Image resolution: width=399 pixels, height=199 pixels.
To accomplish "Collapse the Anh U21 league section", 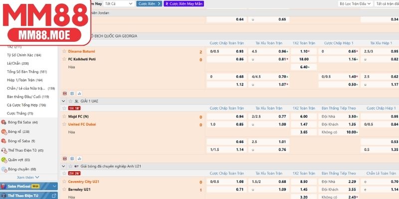I will (63, 165).
